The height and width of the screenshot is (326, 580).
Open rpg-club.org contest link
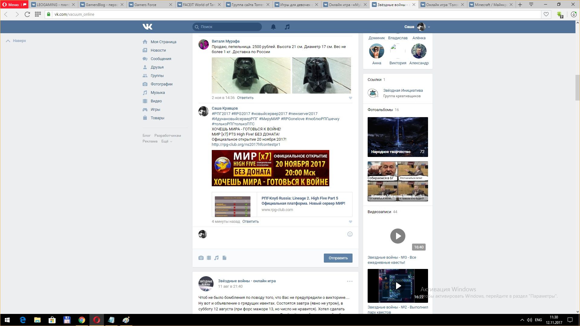click(x=246, y=145)
